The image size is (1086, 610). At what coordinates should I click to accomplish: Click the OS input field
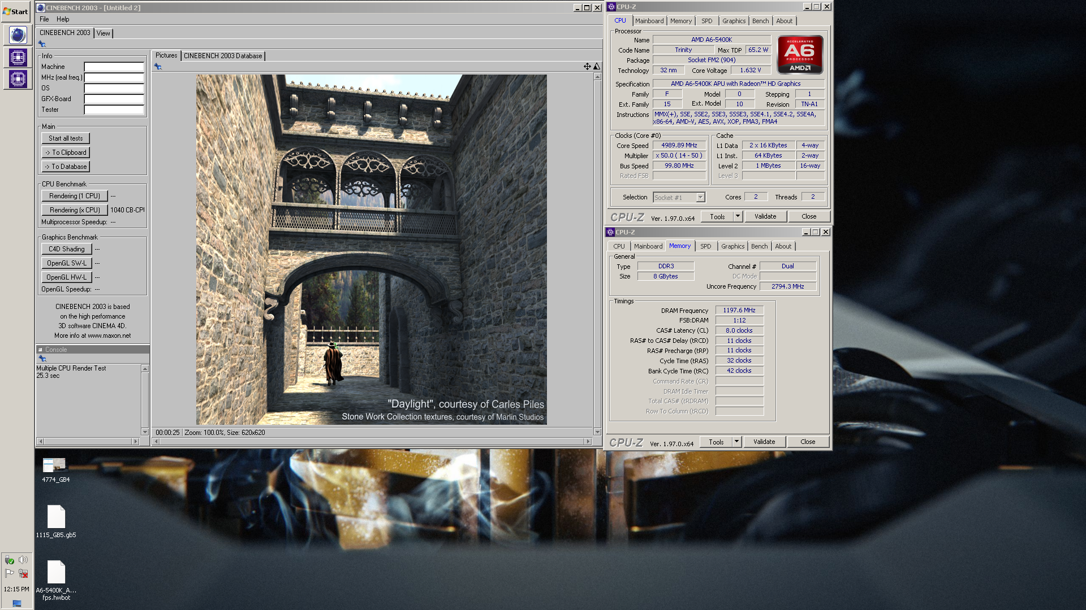coord(114,88)
